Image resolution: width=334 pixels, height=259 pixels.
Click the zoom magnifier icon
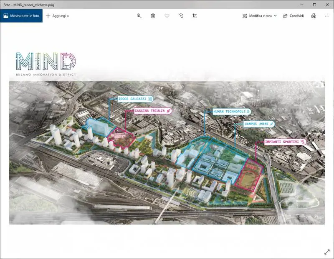(x=139, y=16)
